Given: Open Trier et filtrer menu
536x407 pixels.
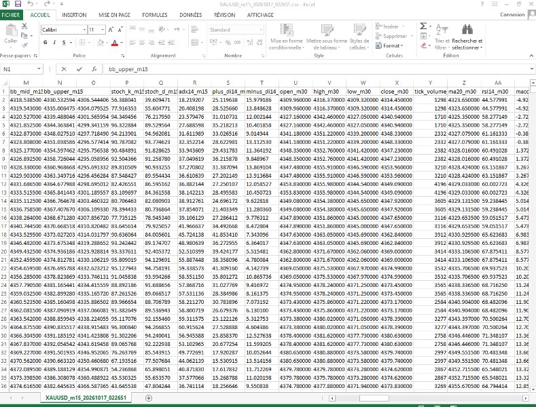Looking at the screenshot, I should tap(442, 37).
